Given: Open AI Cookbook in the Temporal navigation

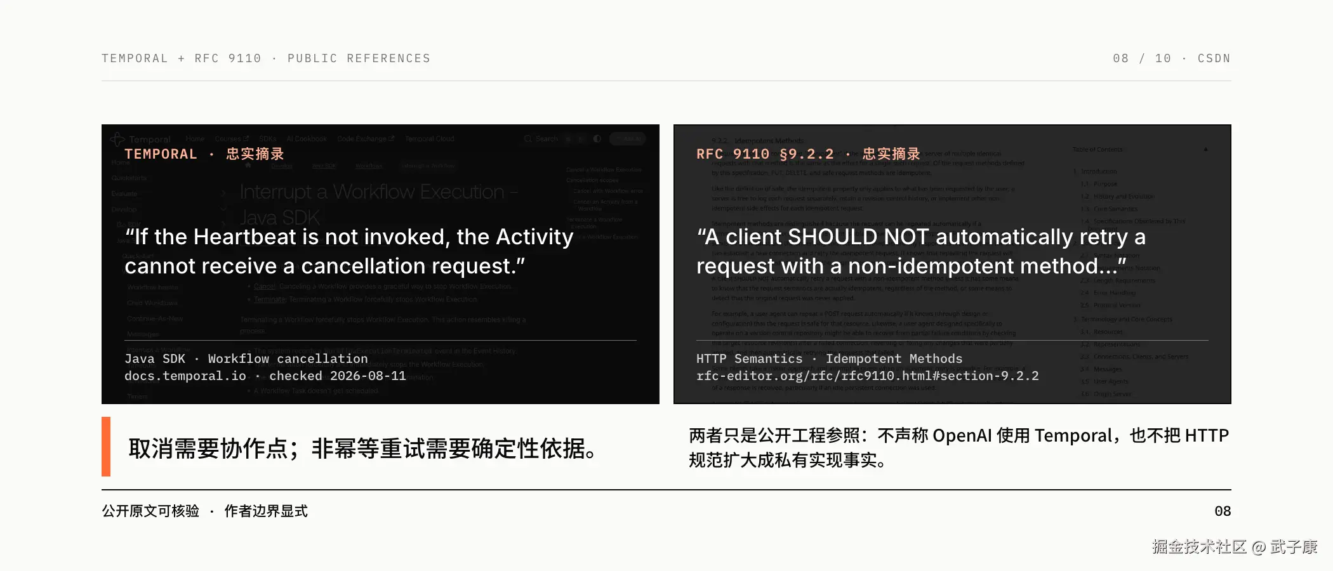Looking at the screenshot, I should point(306,138).
